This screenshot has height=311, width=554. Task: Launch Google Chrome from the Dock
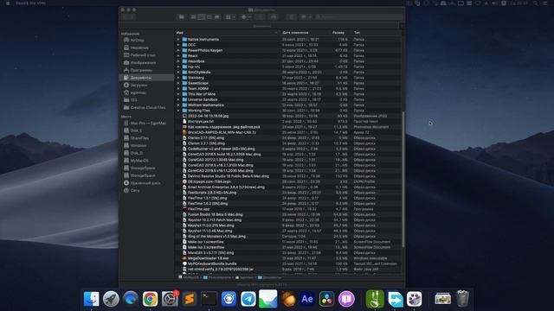pos(150,299)
